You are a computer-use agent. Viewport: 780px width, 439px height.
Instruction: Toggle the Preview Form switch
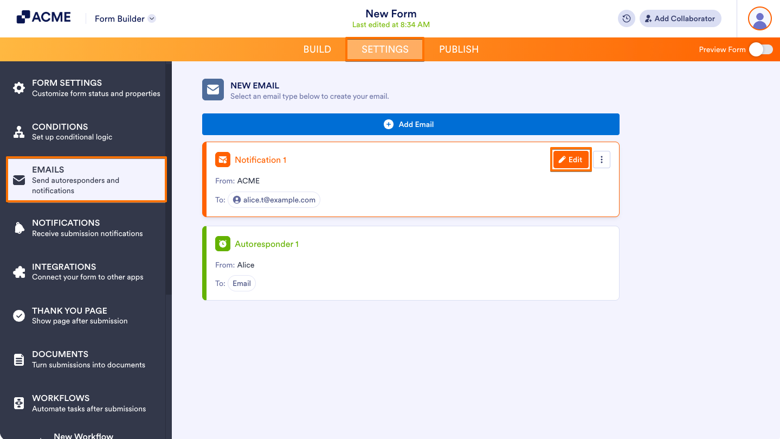click(x=761, y=49)
